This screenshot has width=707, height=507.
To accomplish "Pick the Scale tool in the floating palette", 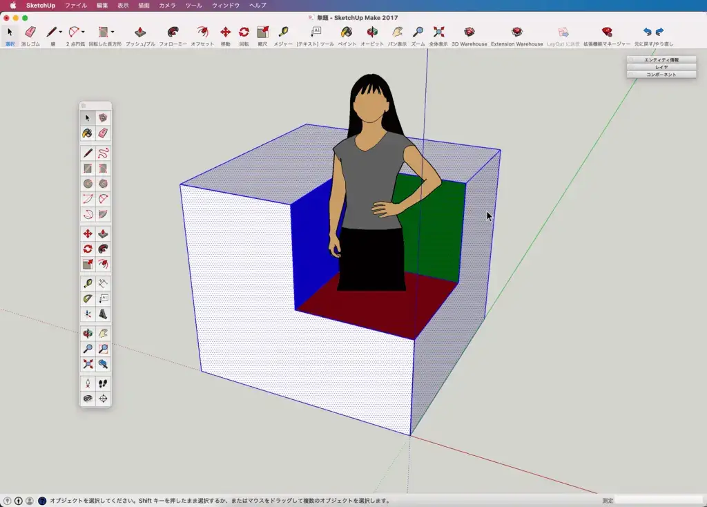I will (x=88, y=265).
